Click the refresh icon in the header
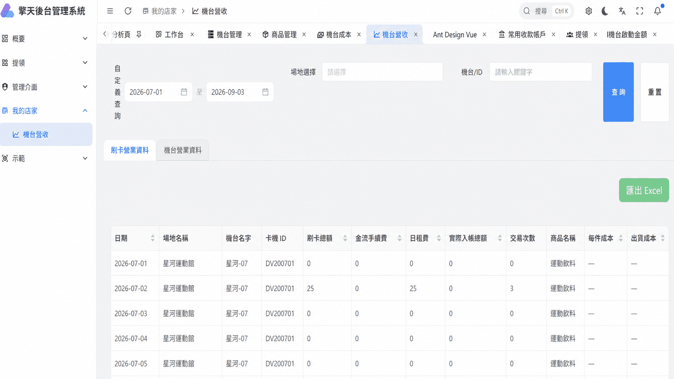Screen dimensions: 674x379 pos(128,11)
